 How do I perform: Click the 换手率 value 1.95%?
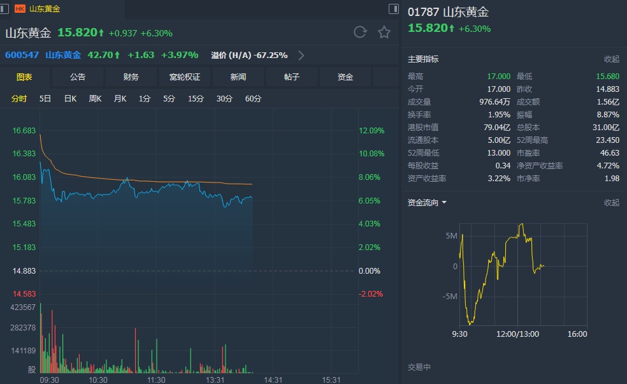tap(499, 115)
